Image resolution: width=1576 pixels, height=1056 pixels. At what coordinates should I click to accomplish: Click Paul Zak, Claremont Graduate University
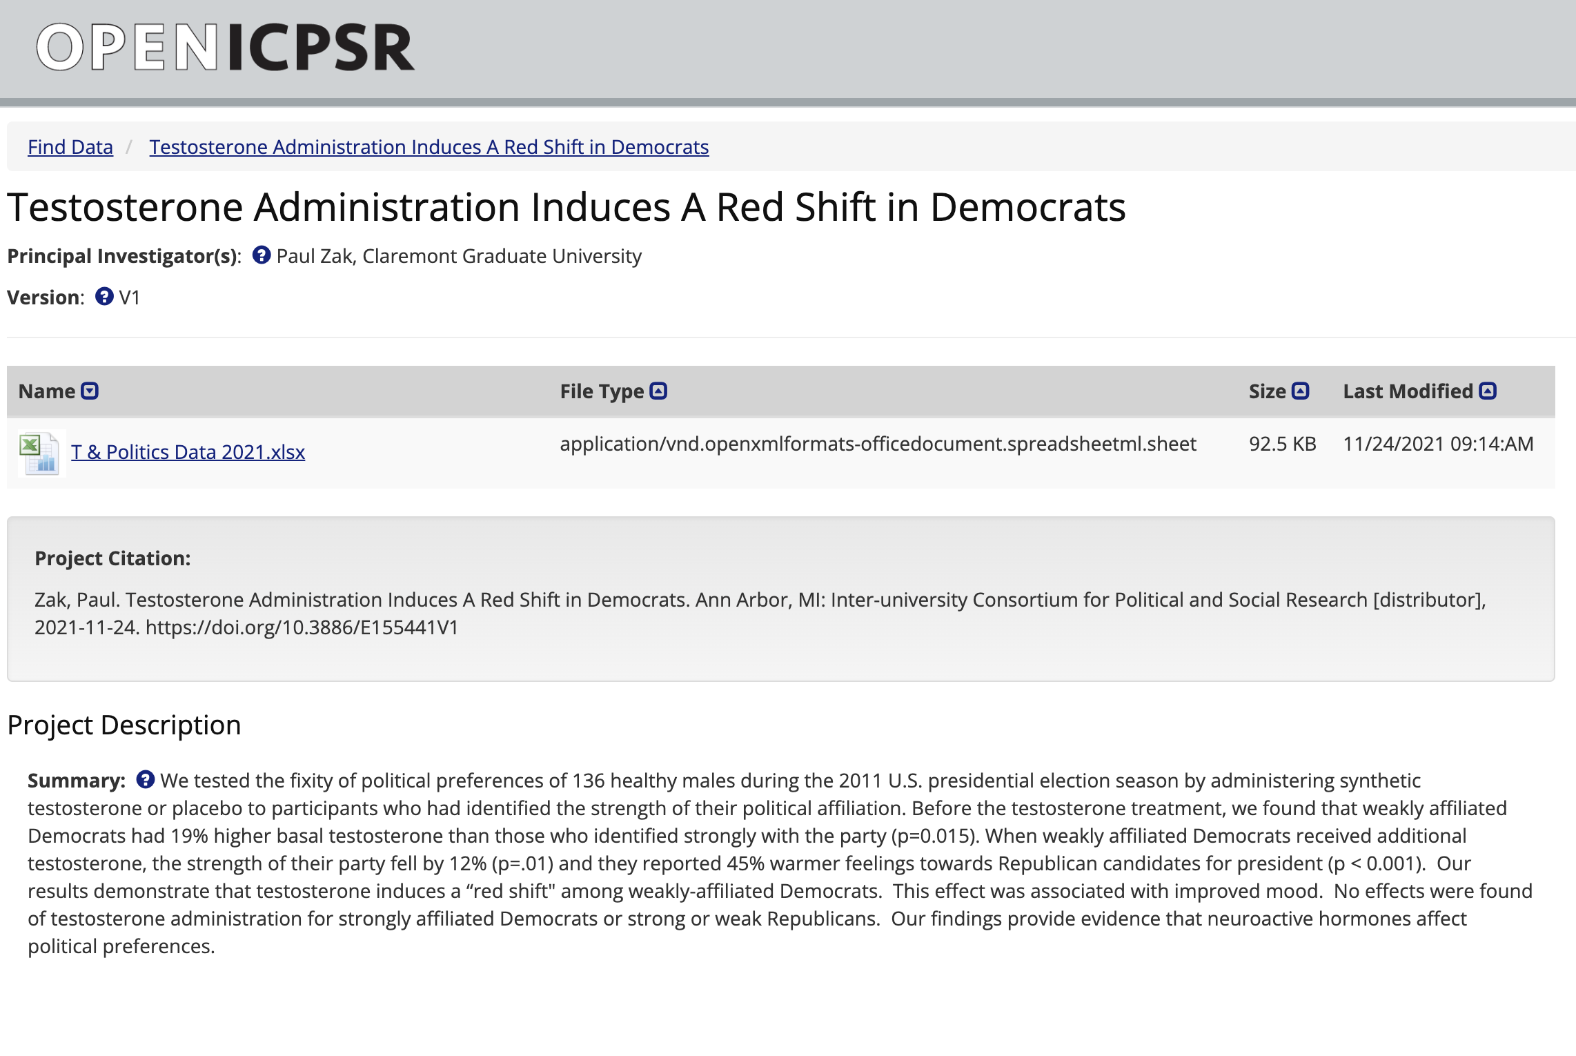click(x=459, y=256)
